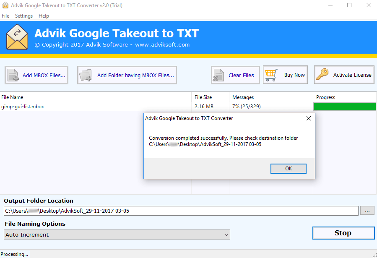The height and width of the screenshot is (258, 377).
Task: Close the Advik converter main window
Action: pos(368,5)
